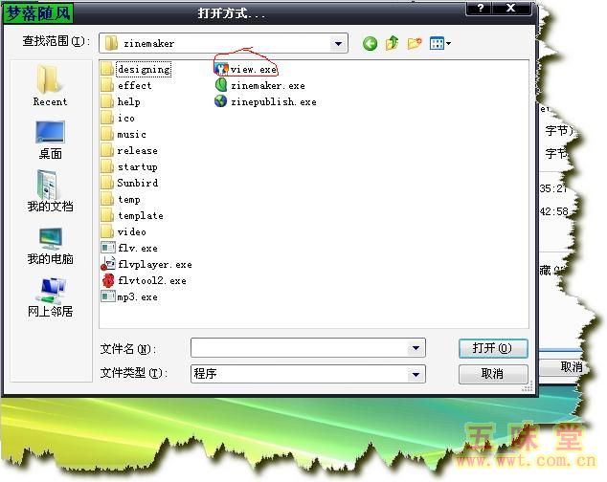Expand the file type dropdown

tap(416, 374)
